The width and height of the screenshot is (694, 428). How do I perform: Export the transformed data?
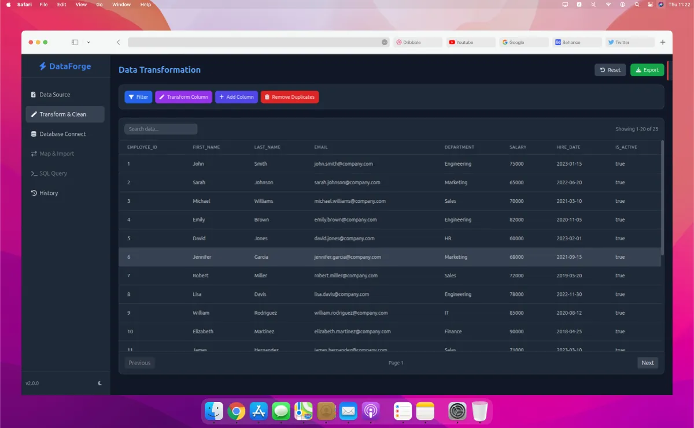click(x=647, y=69)
